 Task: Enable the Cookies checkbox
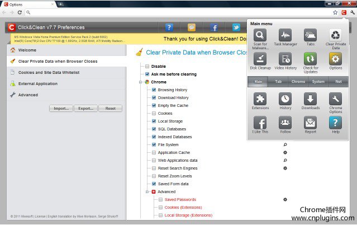[154, 114]
